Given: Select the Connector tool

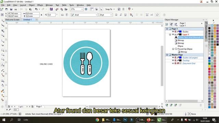Looking at the screenshot, I should click(2, 75).
